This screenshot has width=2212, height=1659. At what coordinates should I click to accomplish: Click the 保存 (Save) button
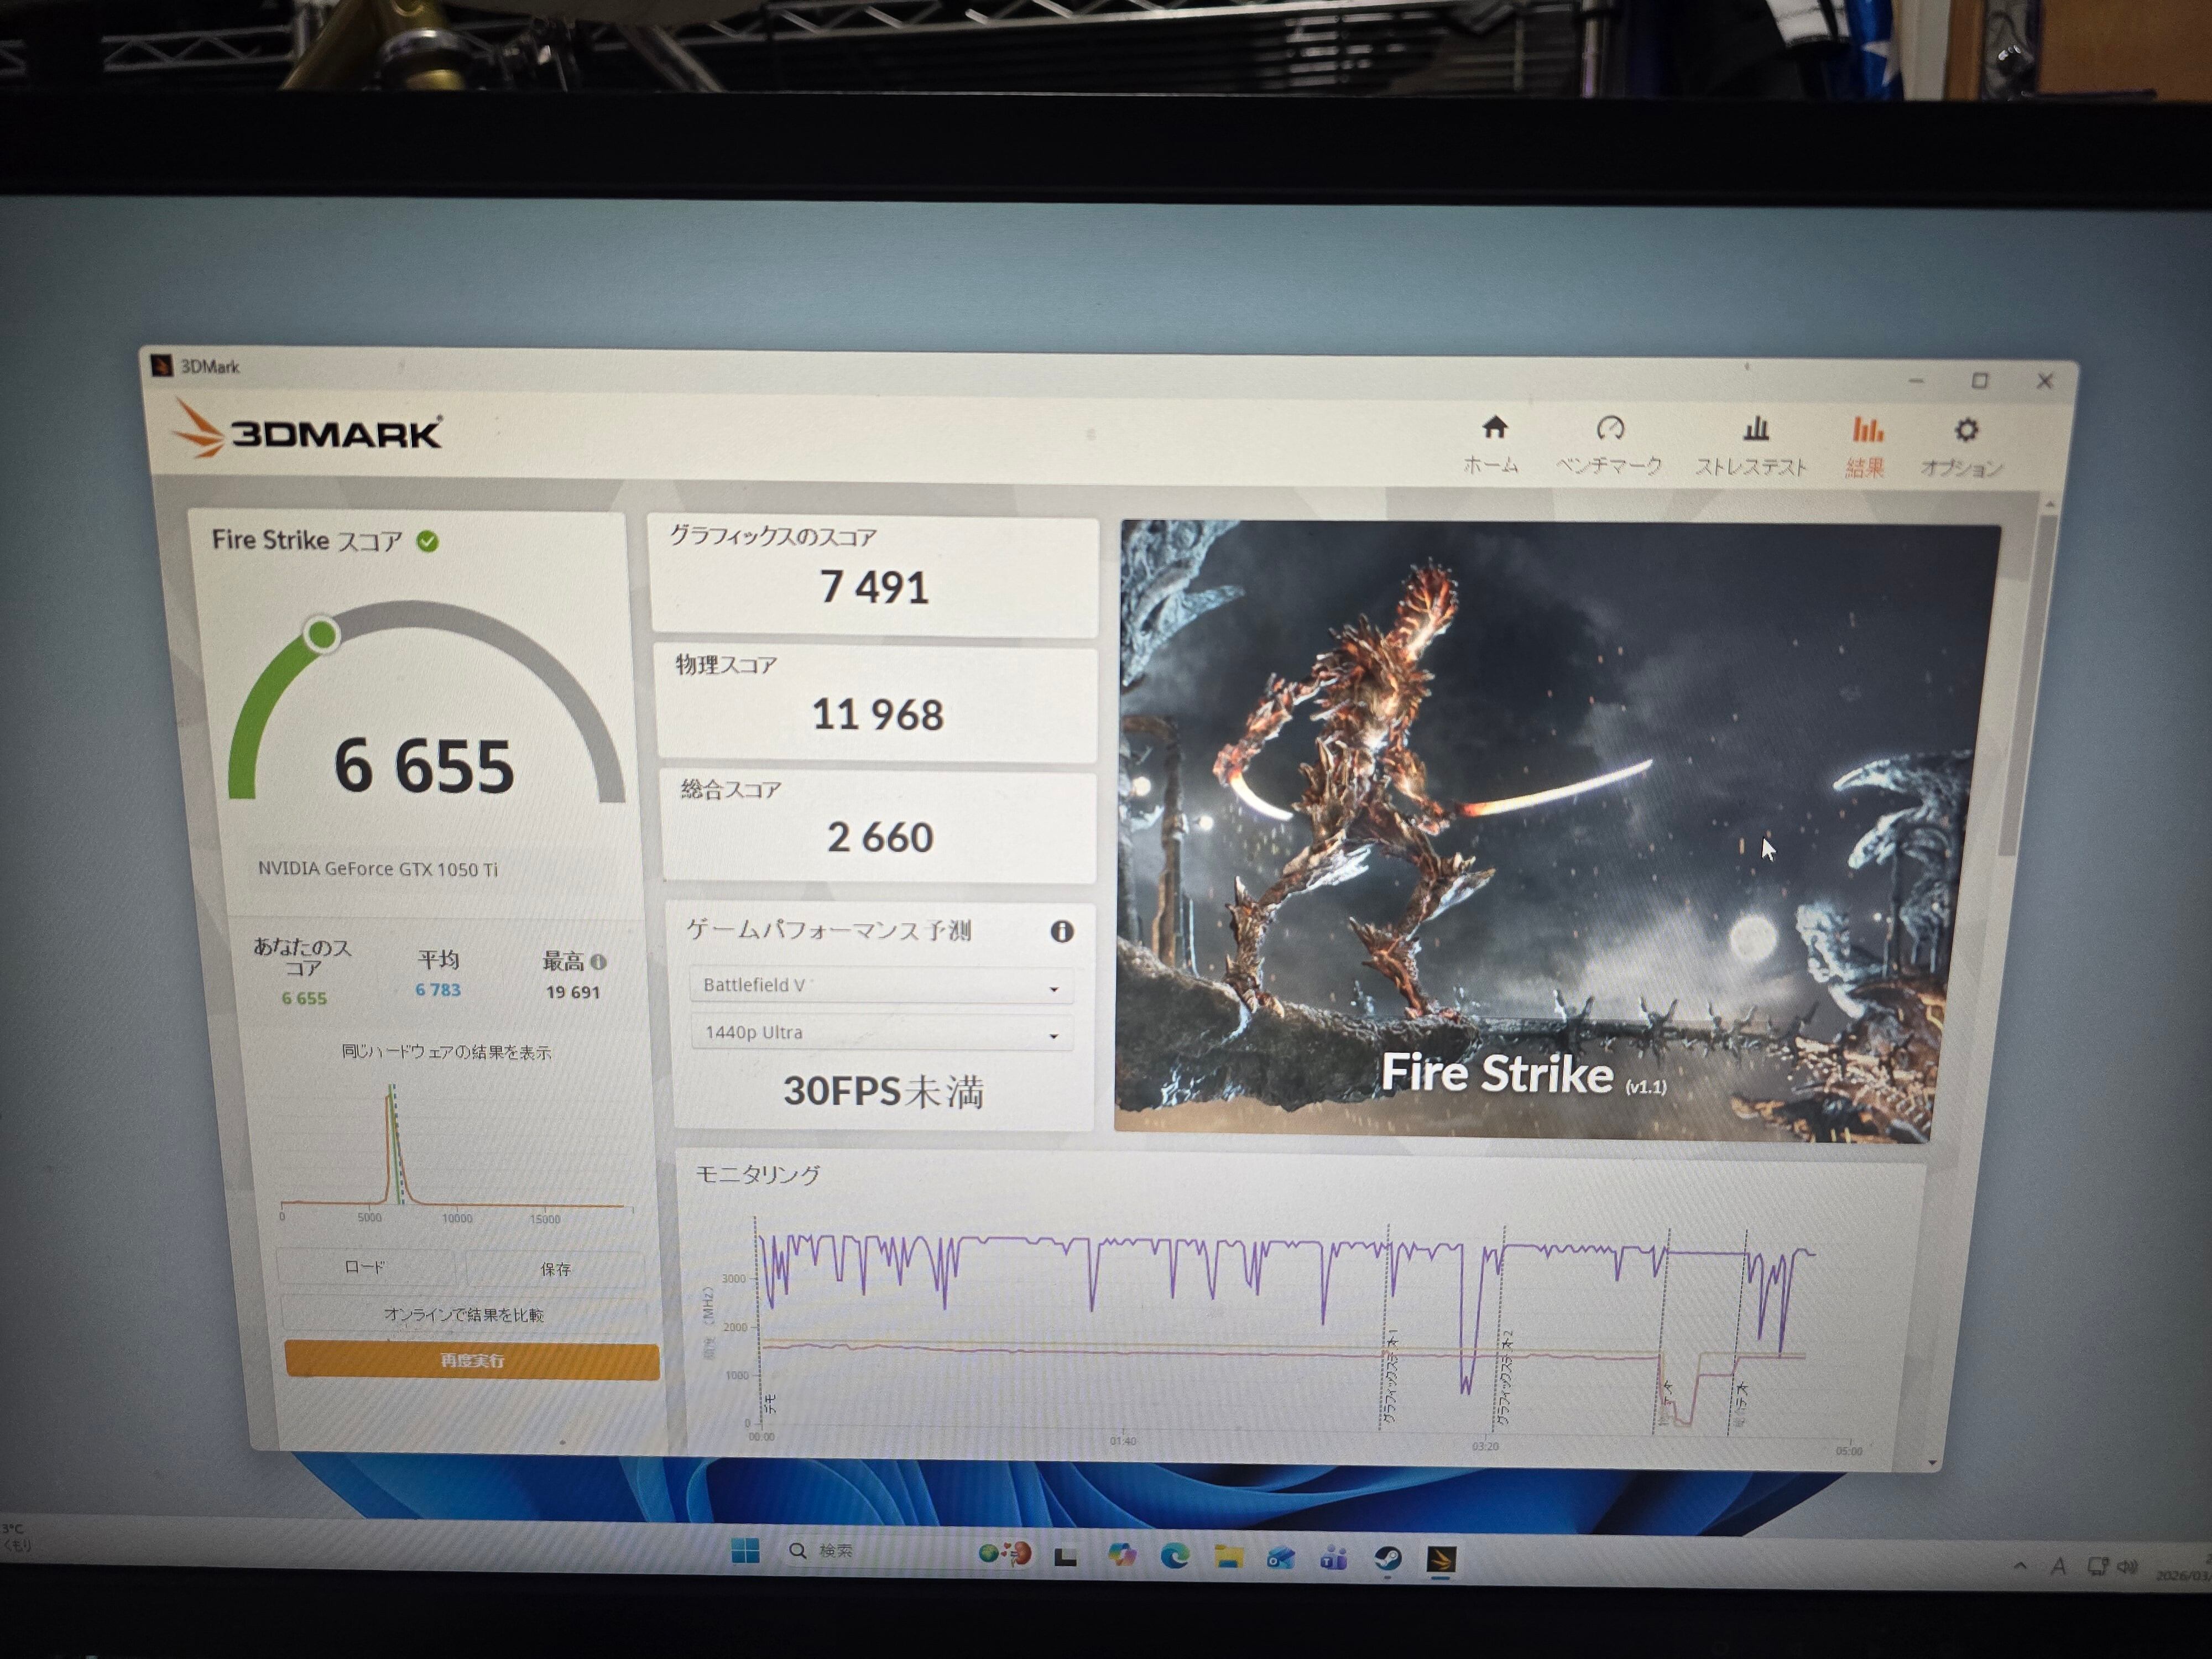point(555,1269)
